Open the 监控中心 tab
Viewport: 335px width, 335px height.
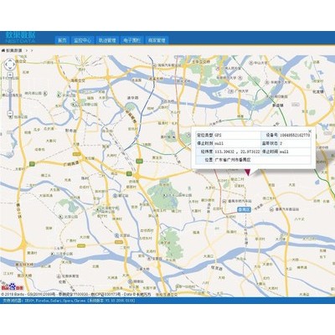pos(82,40)
